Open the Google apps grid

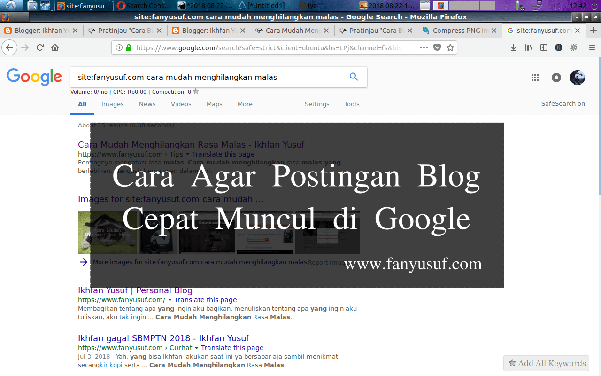click(535, 78)
